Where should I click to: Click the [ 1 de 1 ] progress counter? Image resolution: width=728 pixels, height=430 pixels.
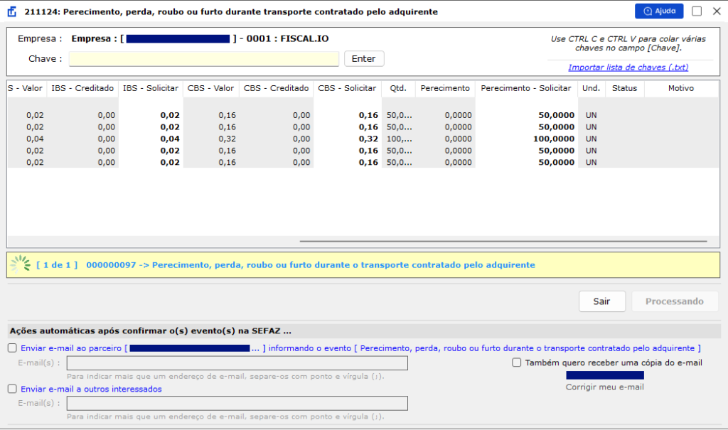pos(57,265)
